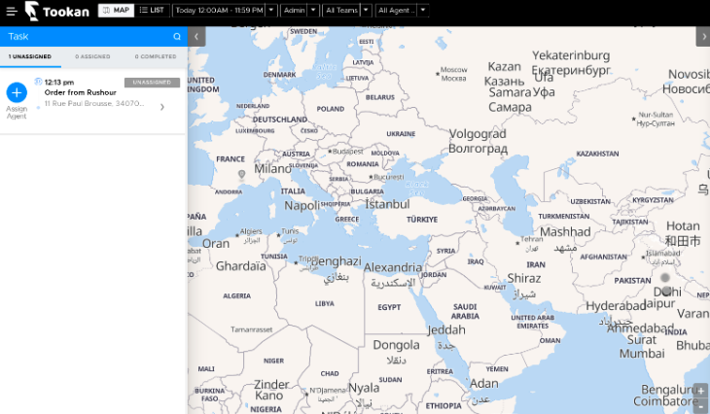Select the 1 Unassigned tab

30,56
